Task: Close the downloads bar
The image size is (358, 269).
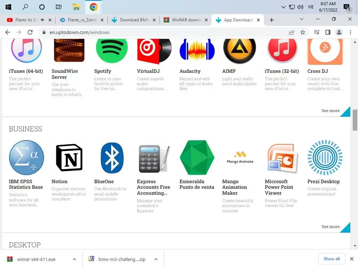Action: click(352, 259)
